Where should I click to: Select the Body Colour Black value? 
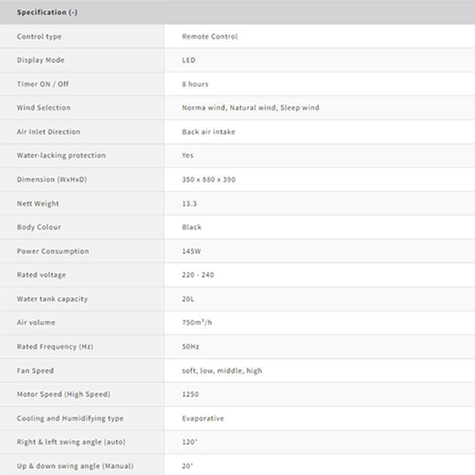click(192, 227)
